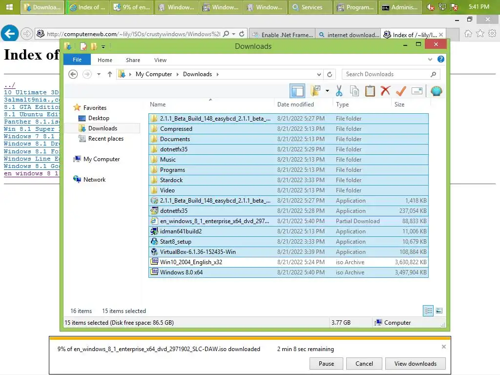Image resolution: width=500 pixels, height=375 pixels.
Task: Click the Explorer Help question mark icon
Action: click(x=441, y=59)
